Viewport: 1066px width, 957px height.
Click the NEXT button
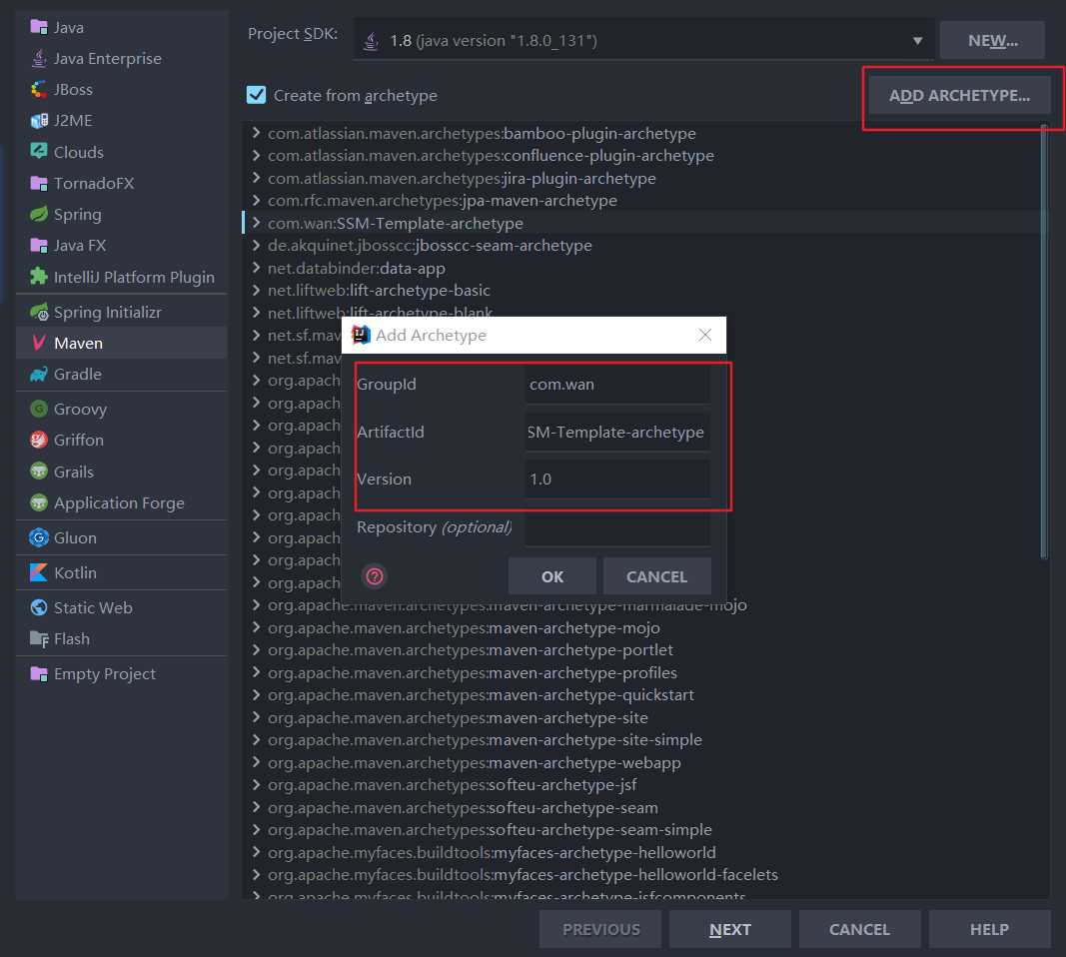pyautogui.click(x=729, y=929)
